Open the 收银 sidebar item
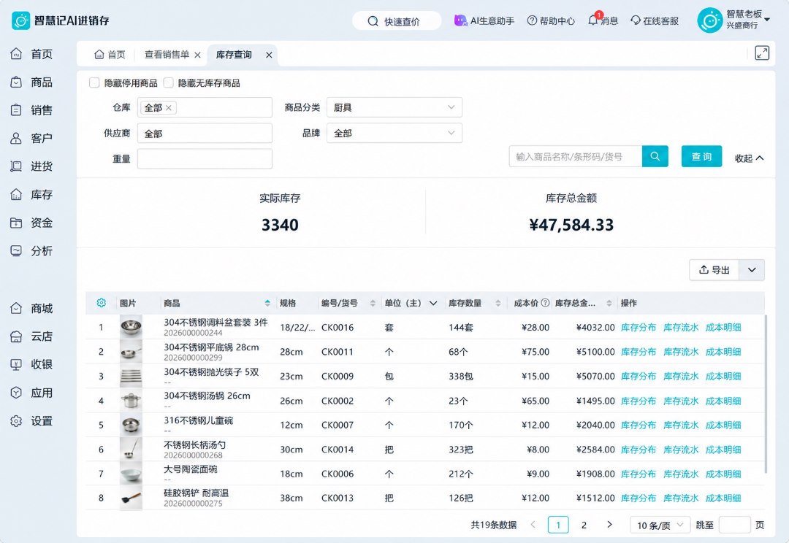 point(31,364)
